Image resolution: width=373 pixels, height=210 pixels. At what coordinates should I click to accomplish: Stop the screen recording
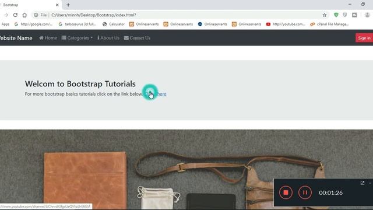tap(286, 192)
